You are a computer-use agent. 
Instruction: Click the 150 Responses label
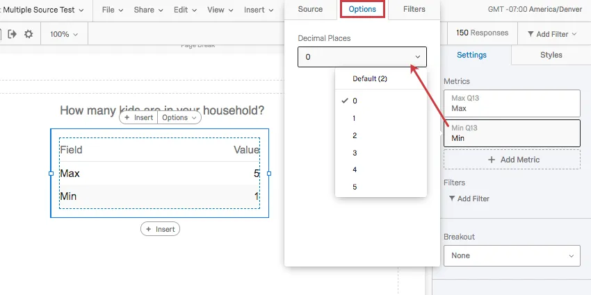tap(482, 33)
